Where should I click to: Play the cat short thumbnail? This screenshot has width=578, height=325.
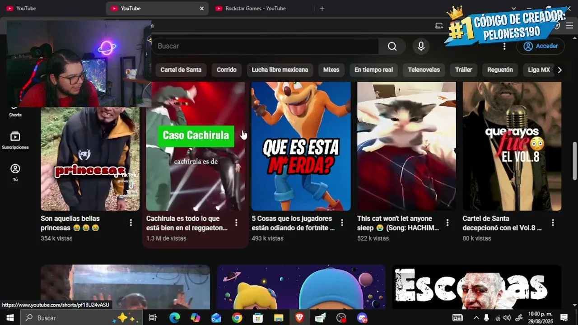point(406,146)
